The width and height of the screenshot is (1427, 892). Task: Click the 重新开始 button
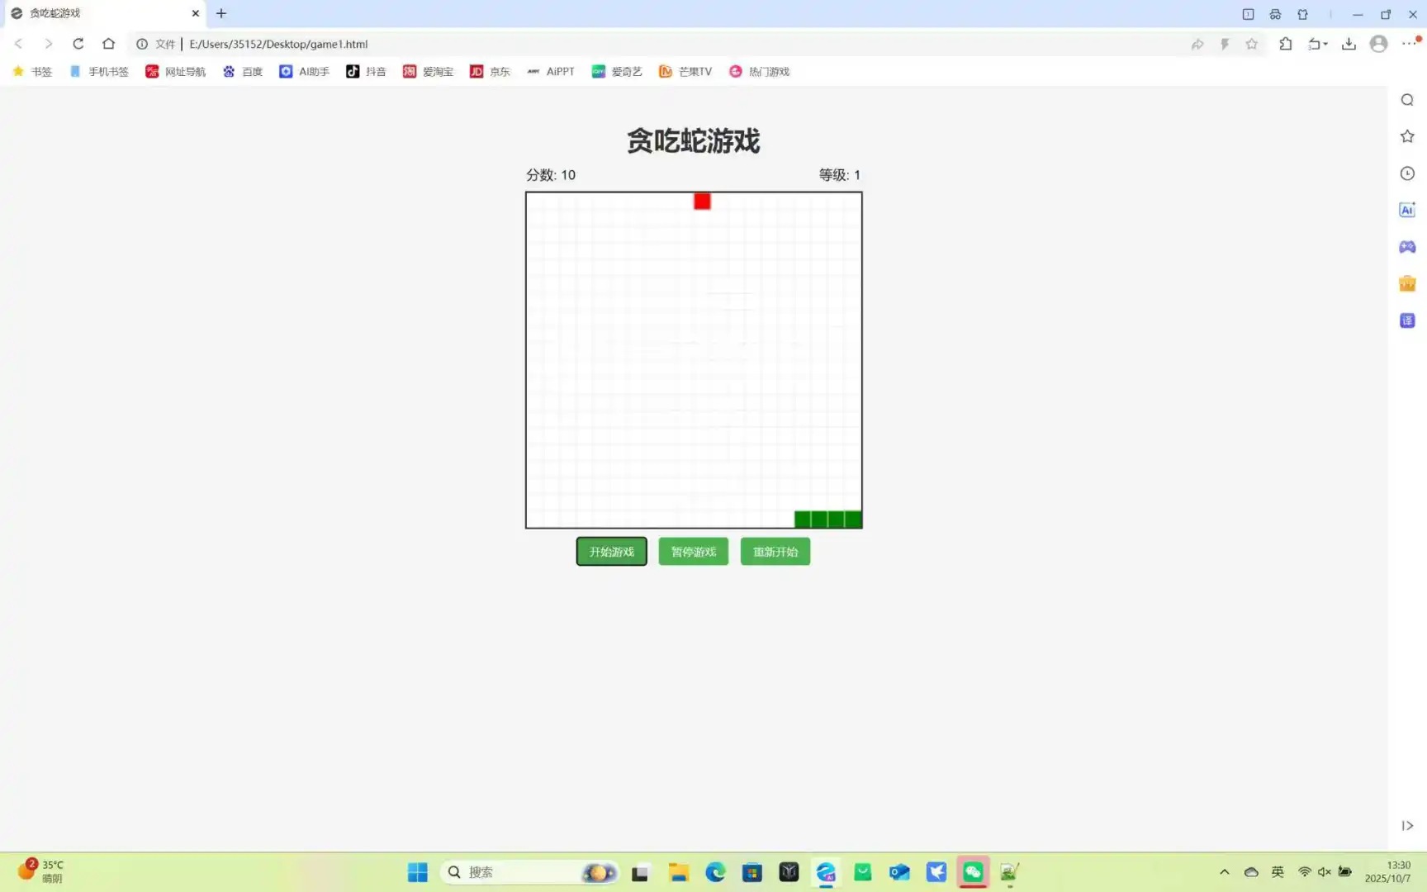775,551
